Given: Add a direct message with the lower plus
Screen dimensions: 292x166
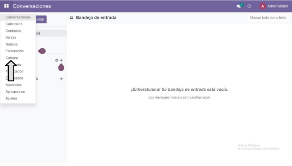Looking at the screenshot, I should (61, 79).
